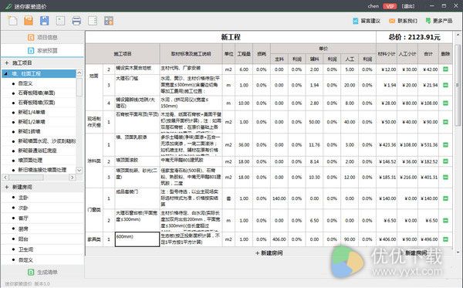Select the 厨房 room

(x=23, y=229)
